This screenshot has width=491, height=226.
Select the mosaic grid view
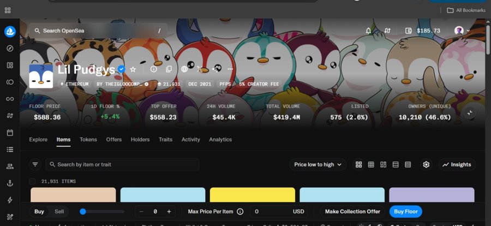click(384, 164)
